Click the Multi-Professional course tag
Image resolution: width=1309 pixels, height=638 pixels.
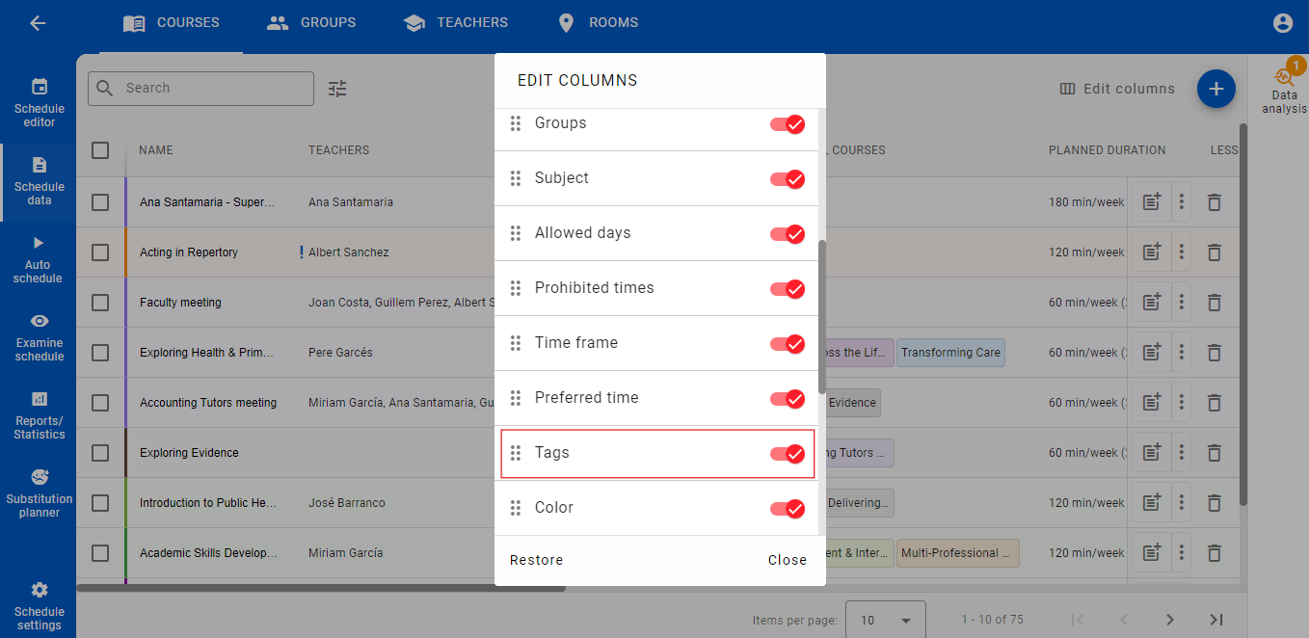click(958, 553)
